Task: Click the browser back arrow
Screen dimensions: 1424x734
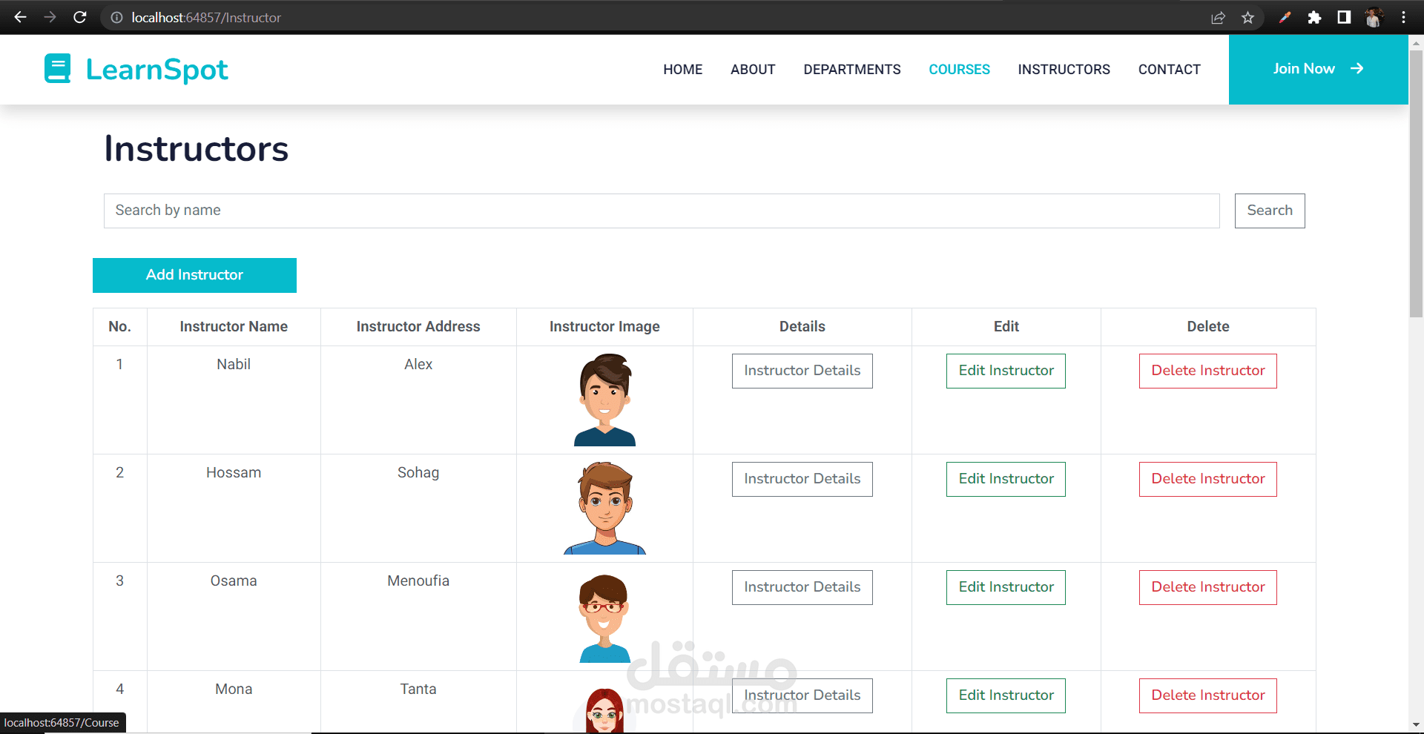Action: click(20, 17)
